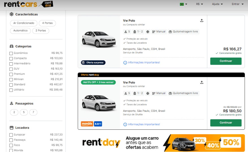The image size is (248, 152).
Task: Check the Movida rental company checkbox
Action: click(x=11, y=150)
